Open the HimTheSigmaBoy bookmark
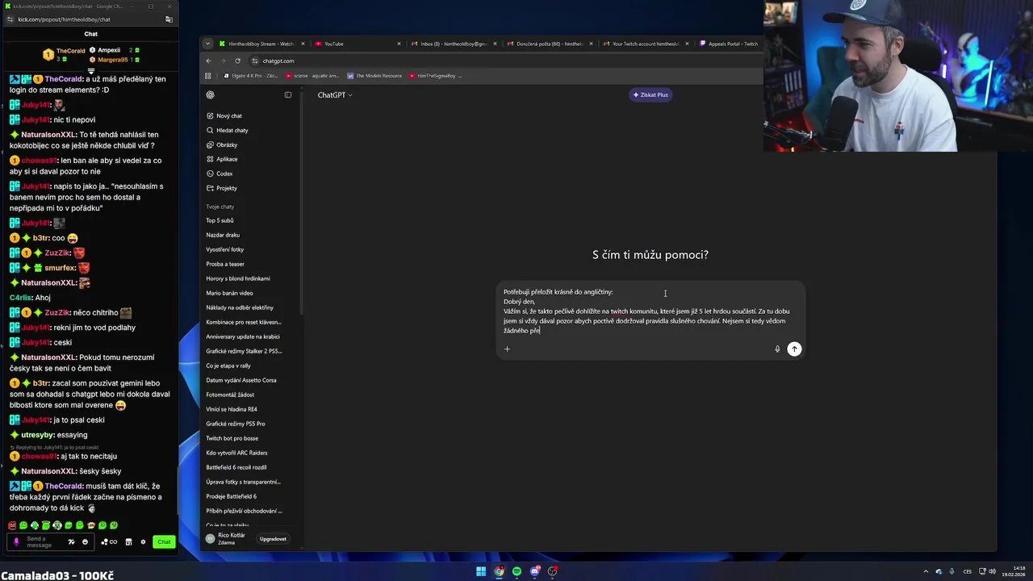The width and height of the screenshot is (1033, 581). click(x=436, y=76)
